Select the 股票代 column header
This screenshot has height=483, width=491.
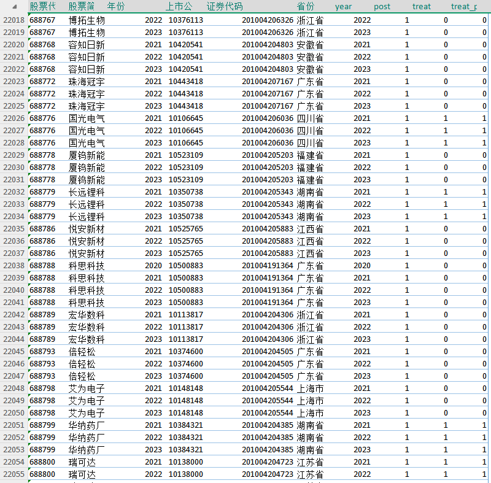(x=42, y=7)
